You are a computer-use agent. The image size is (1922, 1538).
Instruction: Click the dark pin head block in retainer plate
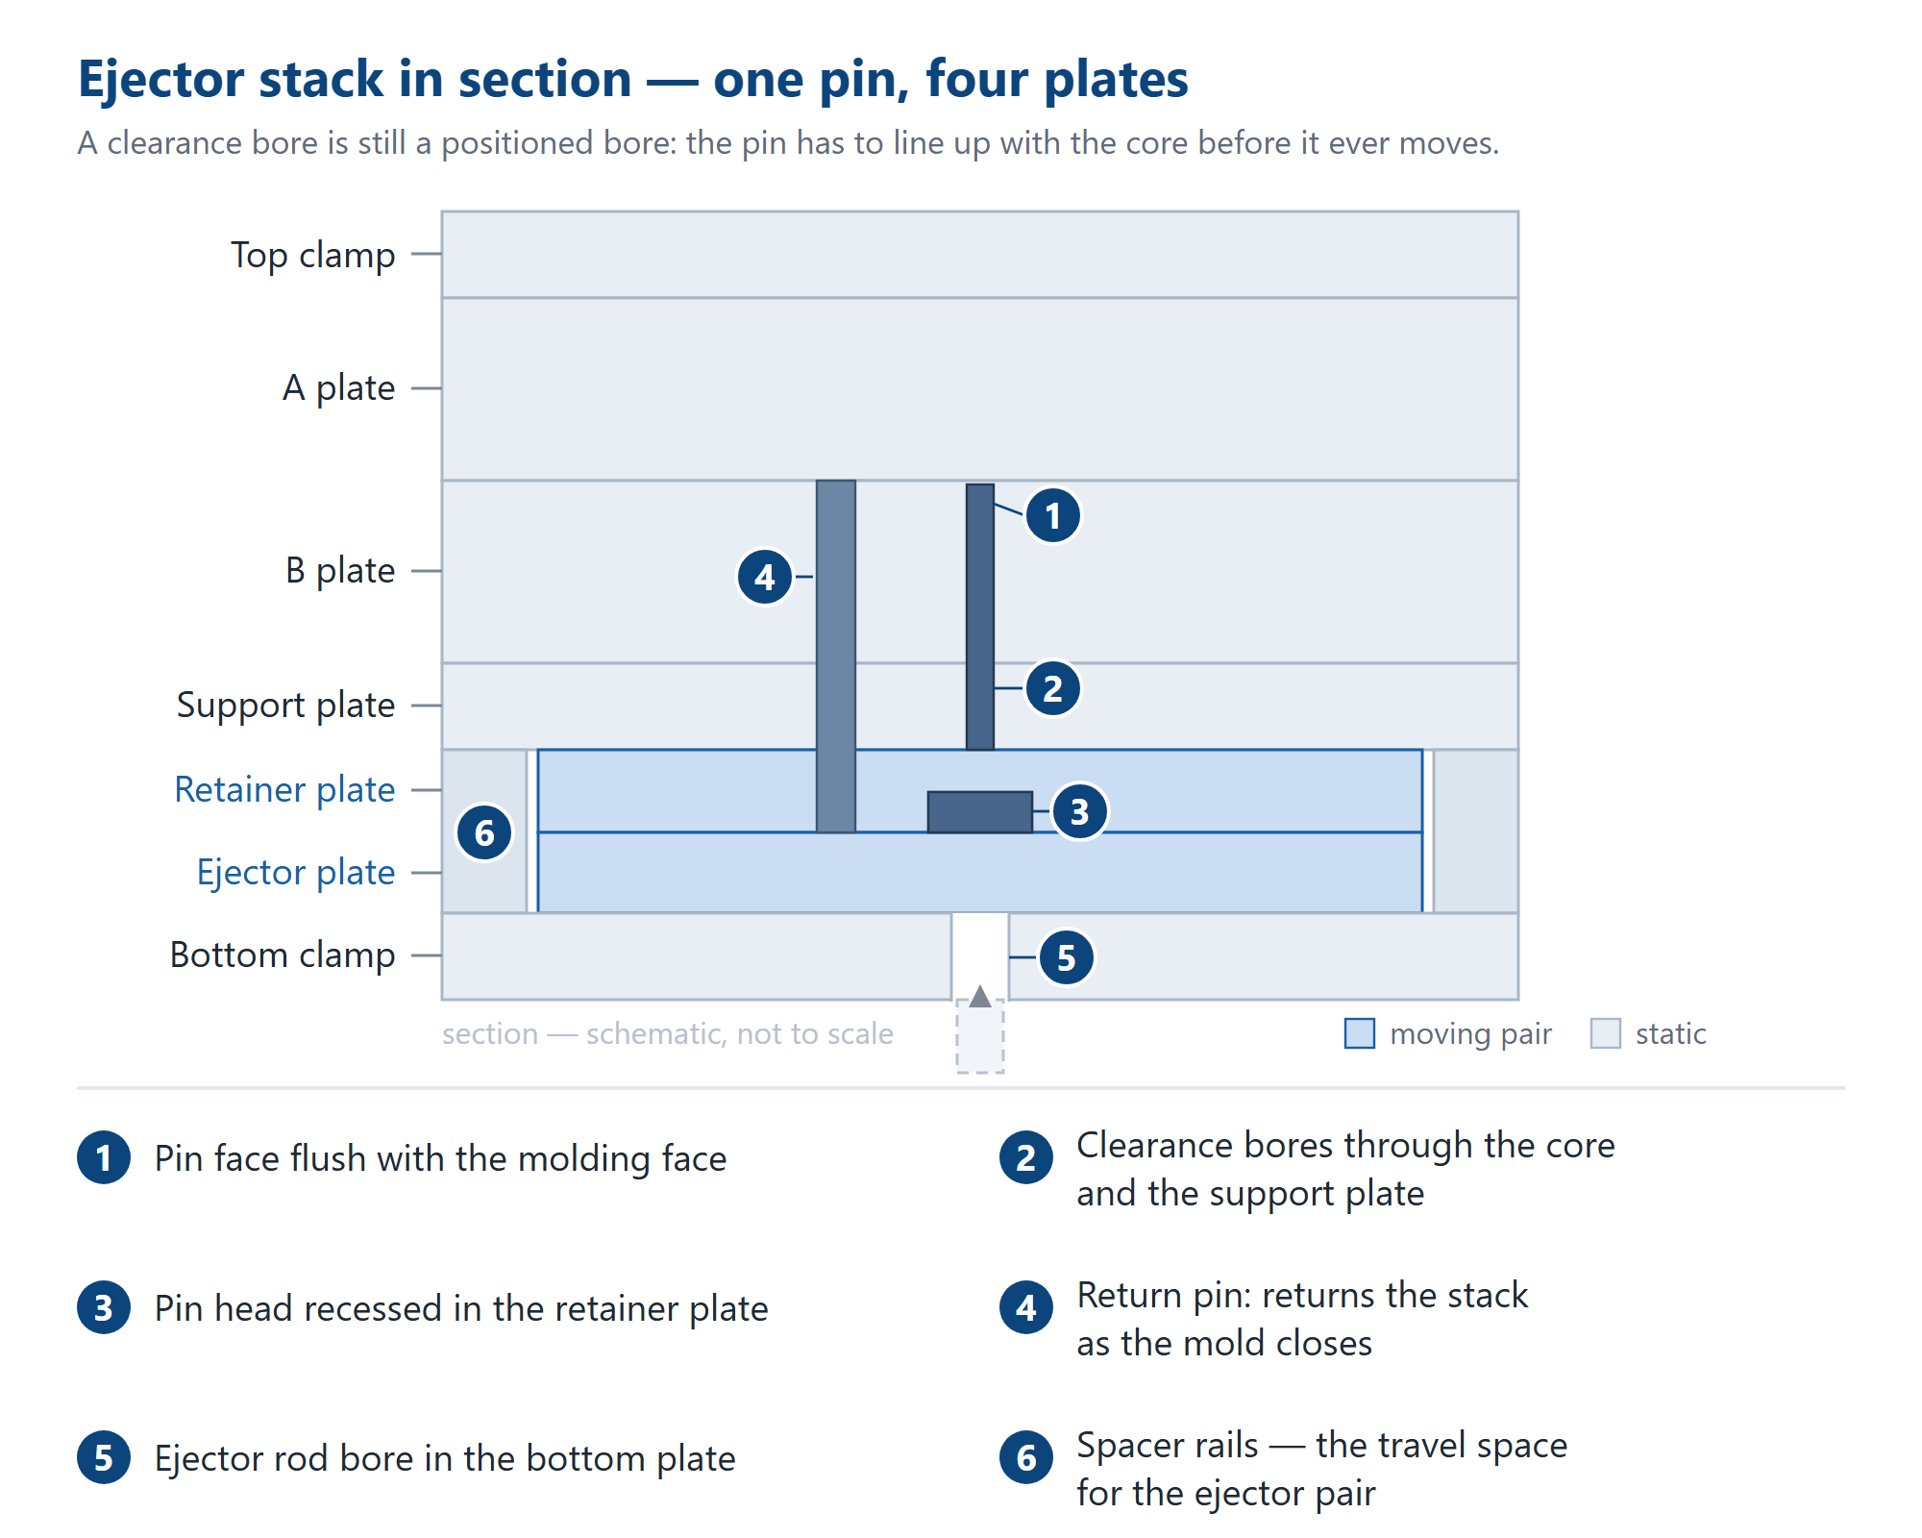click(x=980, y=811)
